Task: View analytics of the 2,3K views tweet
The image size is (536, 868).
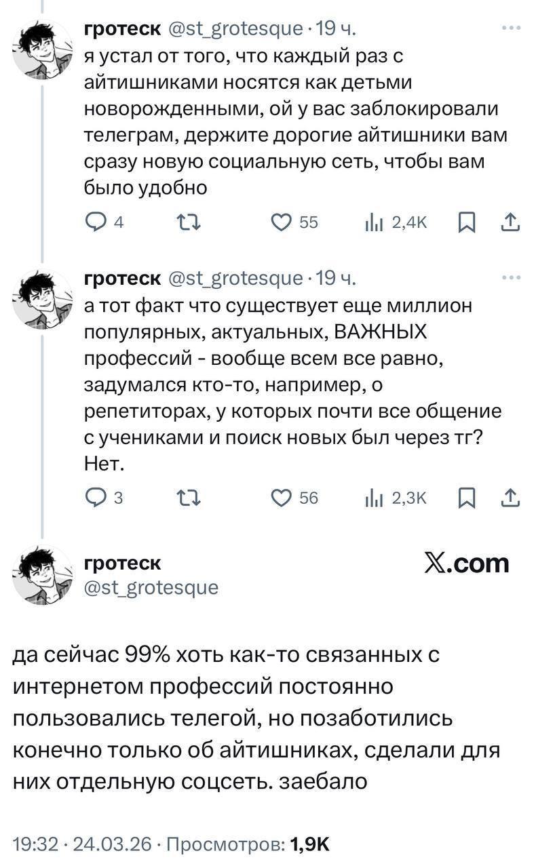Action: (374, 498)
